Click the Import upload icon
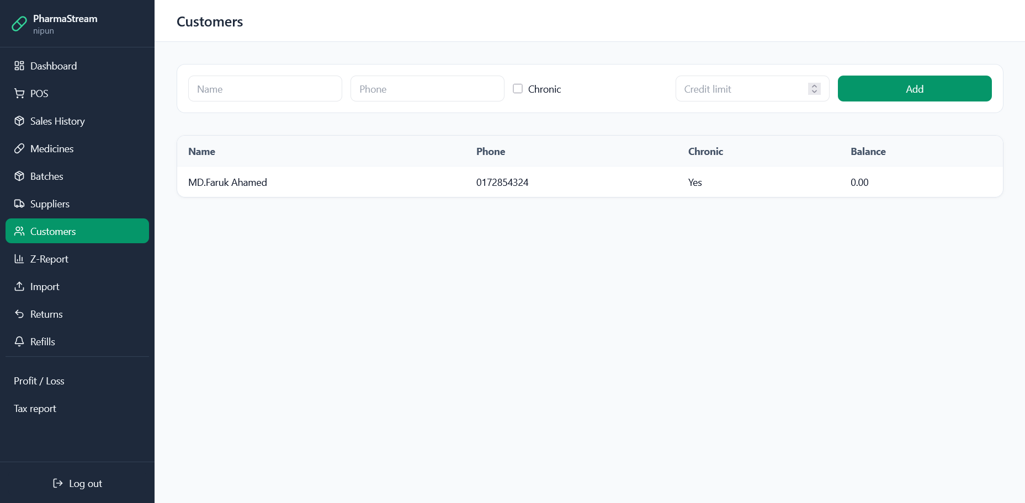Screen dimensions: 1025x503 point(19,286)
